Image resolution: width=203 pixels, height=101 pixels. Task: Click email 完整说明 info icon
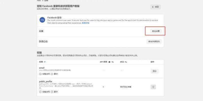pos(40,74)
